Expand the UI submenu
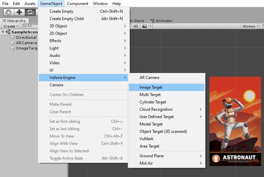This screenshot has height=177, width=264. click(84, 70)
